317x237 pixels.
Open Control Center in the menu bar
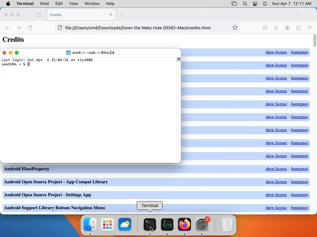coord(255,4)
